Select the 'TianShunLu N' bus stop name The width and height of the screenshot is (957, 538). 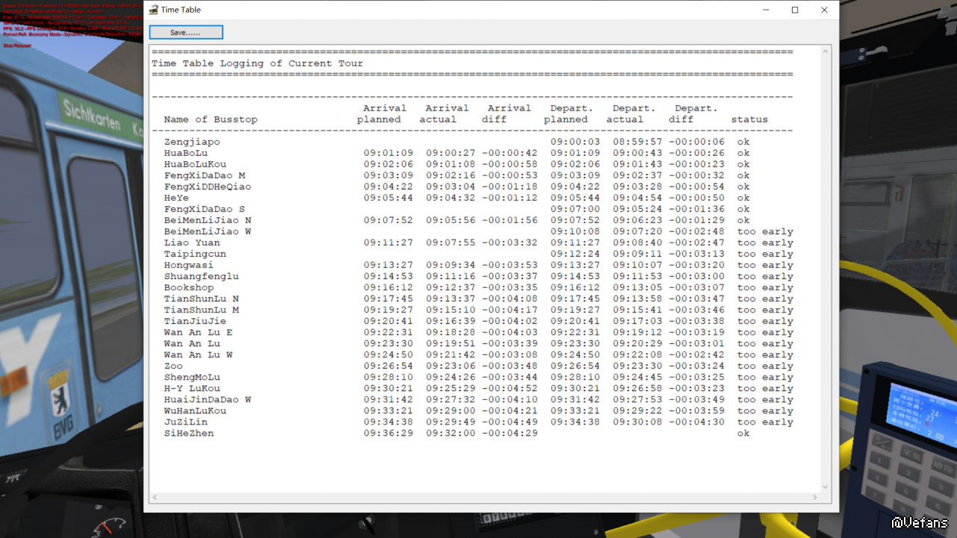(x=202, y=298)
